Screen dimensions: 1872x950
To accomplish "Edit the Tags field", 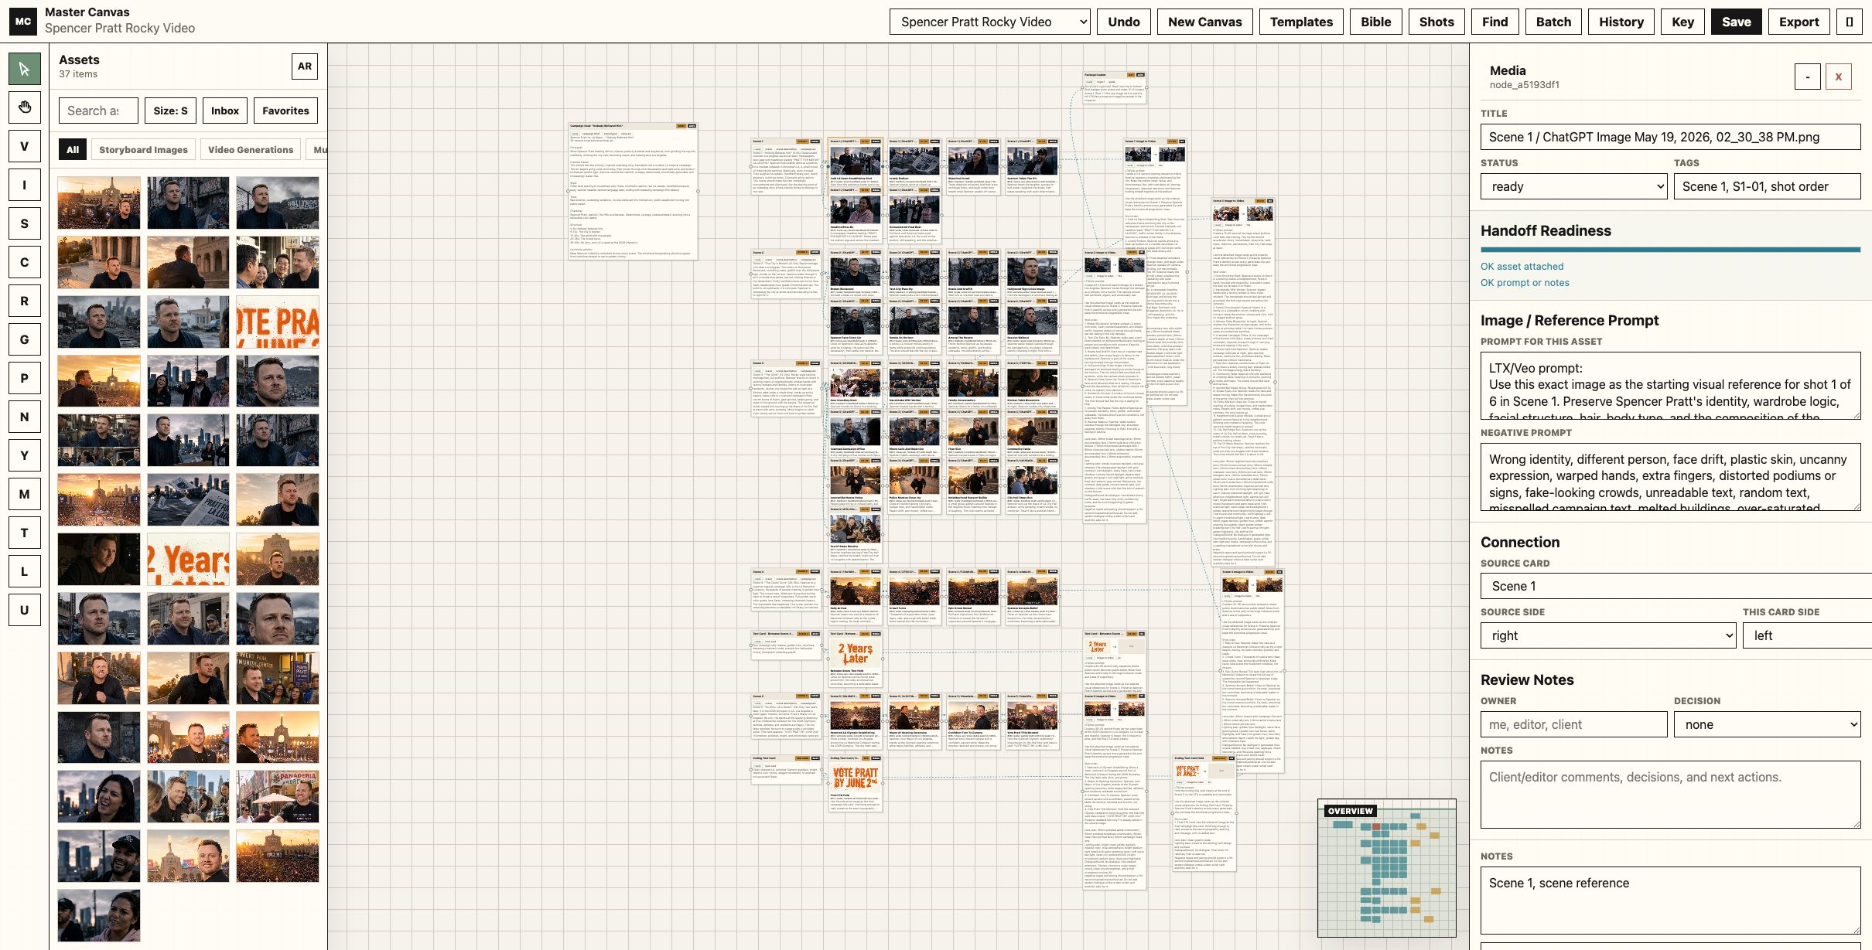I will point(1767,186).
